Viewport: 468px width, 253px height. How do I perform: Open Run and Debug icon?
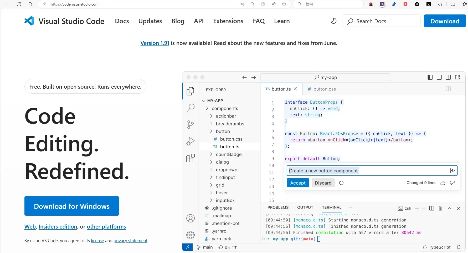click(191, 141)
